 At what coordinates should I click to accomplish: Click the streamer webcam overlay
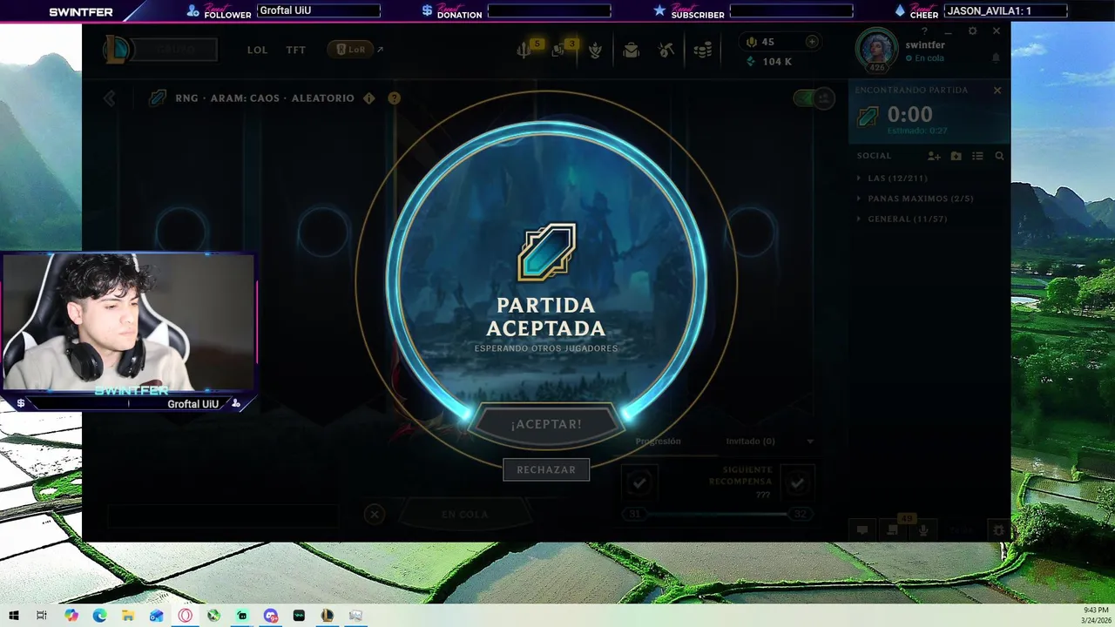click(x=129, y=322)
